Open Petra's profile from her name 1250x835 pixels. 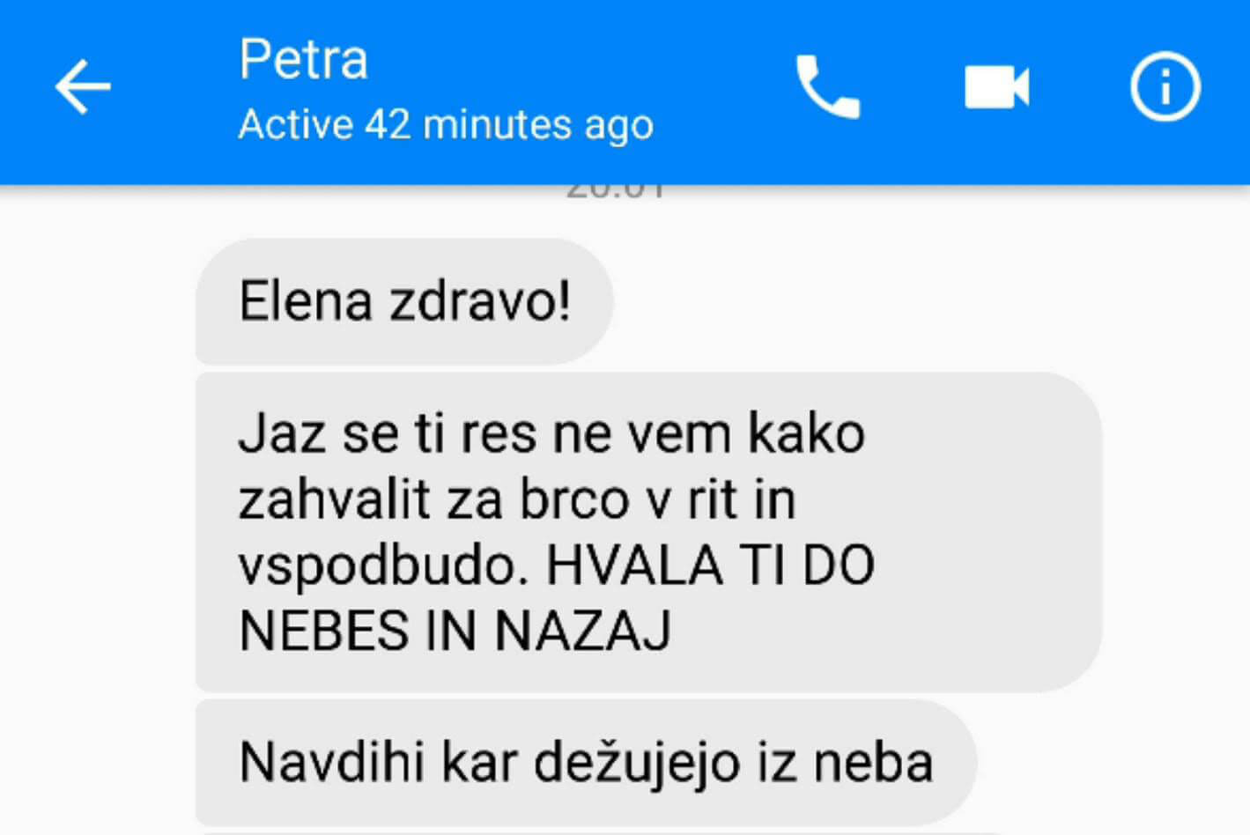coord(303,59)
